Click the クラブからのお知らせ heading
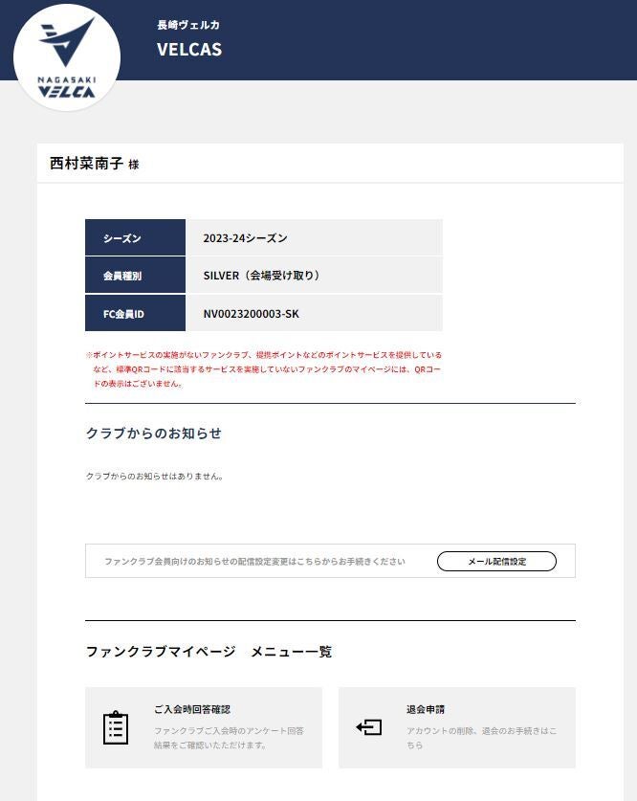 [x=154, y=434]
